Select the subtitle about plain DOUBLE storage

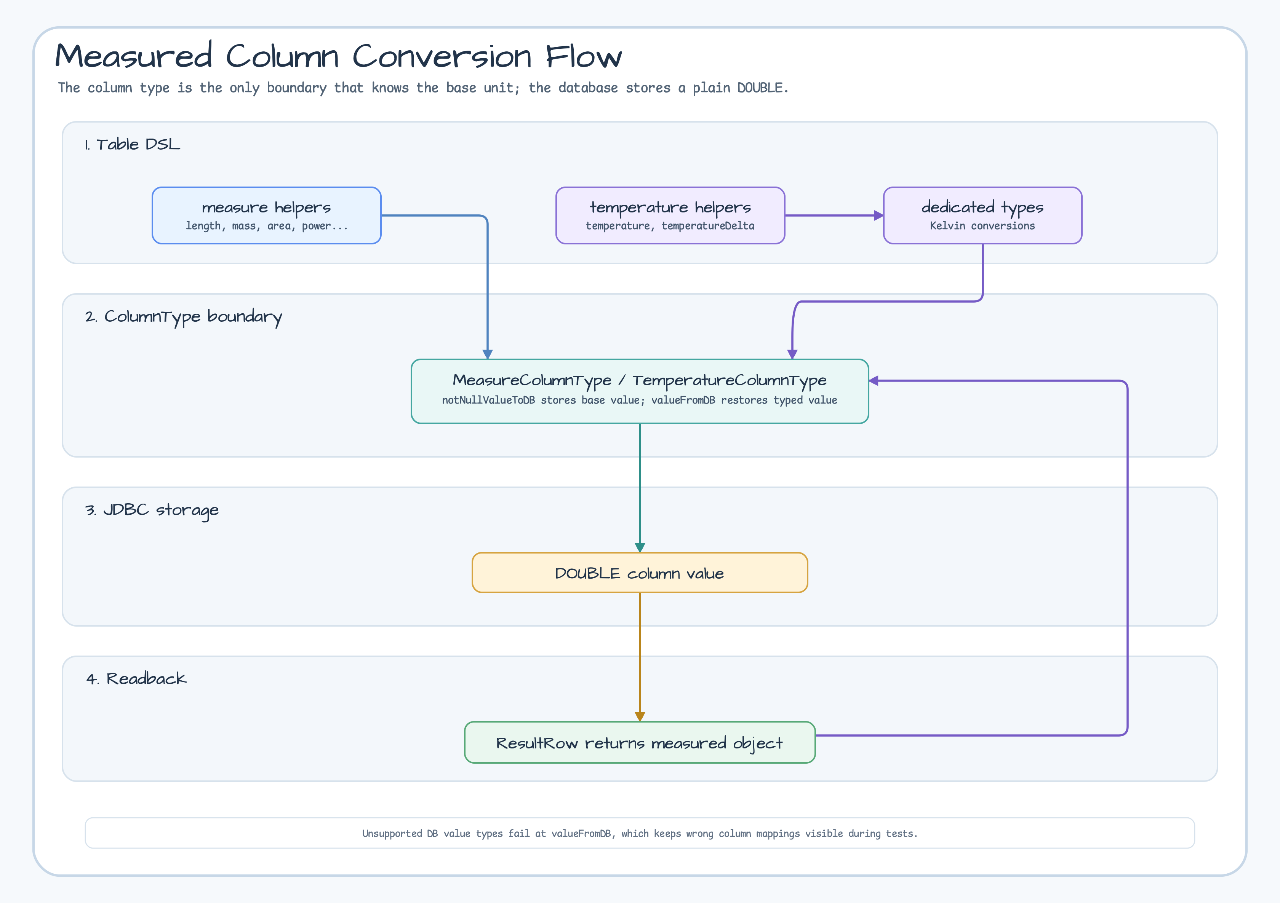coord(423,88)
